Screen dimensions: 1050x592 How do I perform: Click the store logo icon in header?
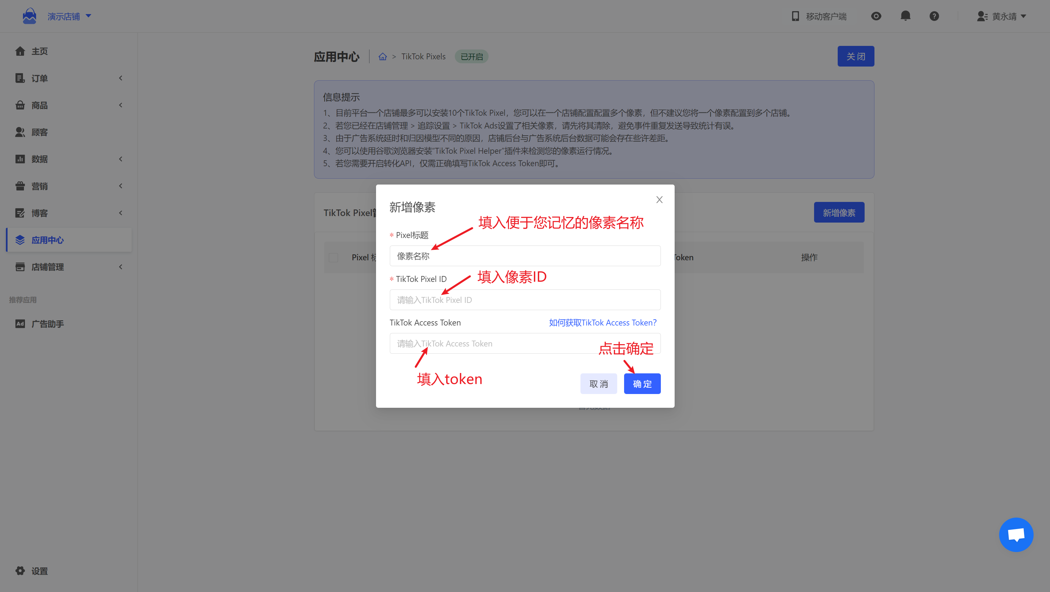tap(29, 16)
